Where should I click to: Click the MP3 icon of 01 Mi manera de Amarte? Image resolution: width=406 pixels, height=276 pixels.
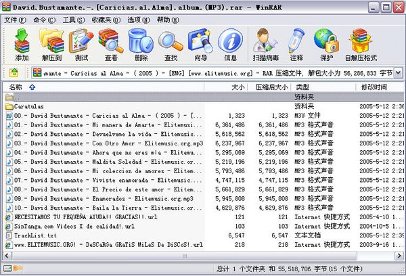(9, 124)
